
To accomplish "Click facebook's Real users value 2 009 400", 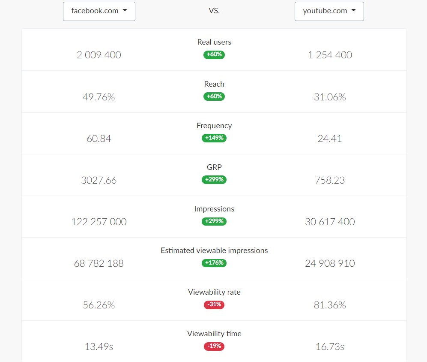I will 99,55.
